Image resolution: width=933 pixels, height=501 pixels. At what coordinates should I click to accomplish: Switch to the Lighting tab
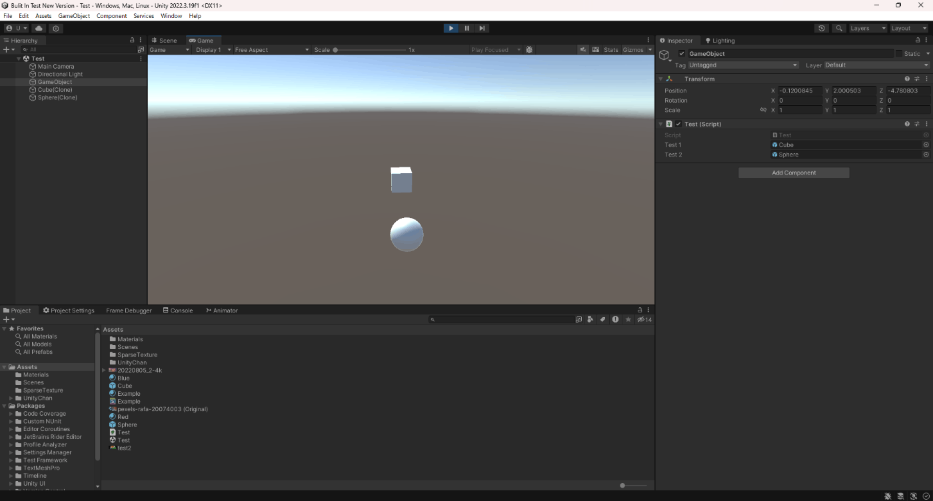click(x=720, y=40)
